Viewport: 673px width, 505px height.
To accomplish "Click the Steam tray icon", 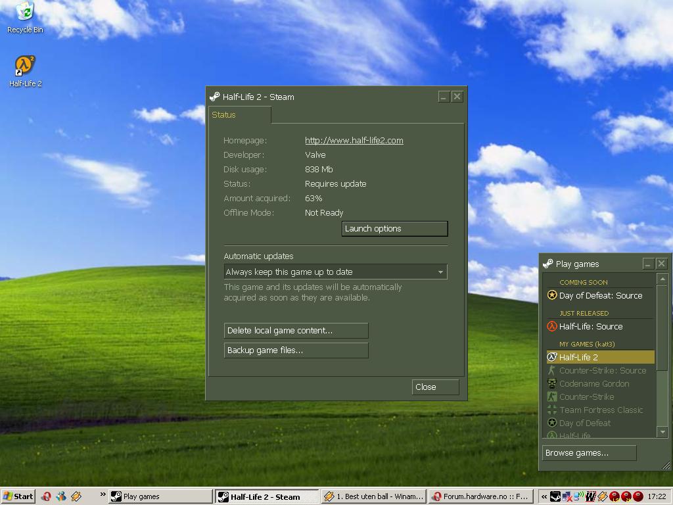I will [555, 496].
